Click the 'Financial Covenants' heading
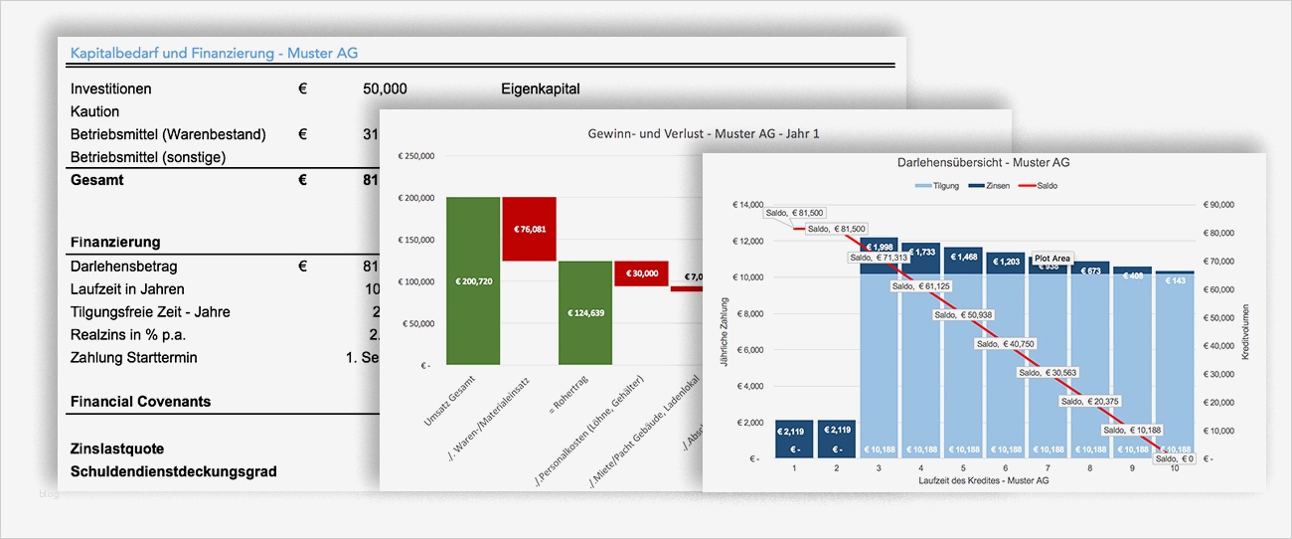 tap(140, 402)
